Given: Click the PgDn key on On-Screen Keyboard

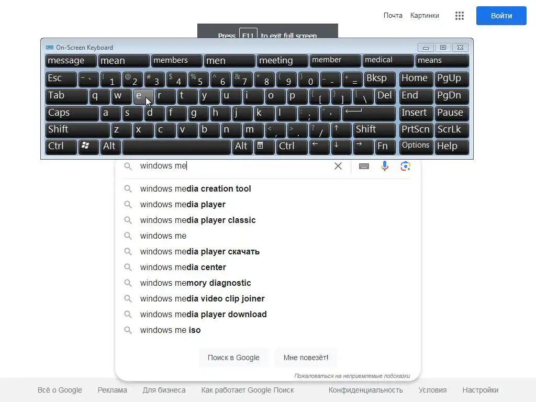Looking at the screenshot, I should pyautogui.click(x=452, y=96).
